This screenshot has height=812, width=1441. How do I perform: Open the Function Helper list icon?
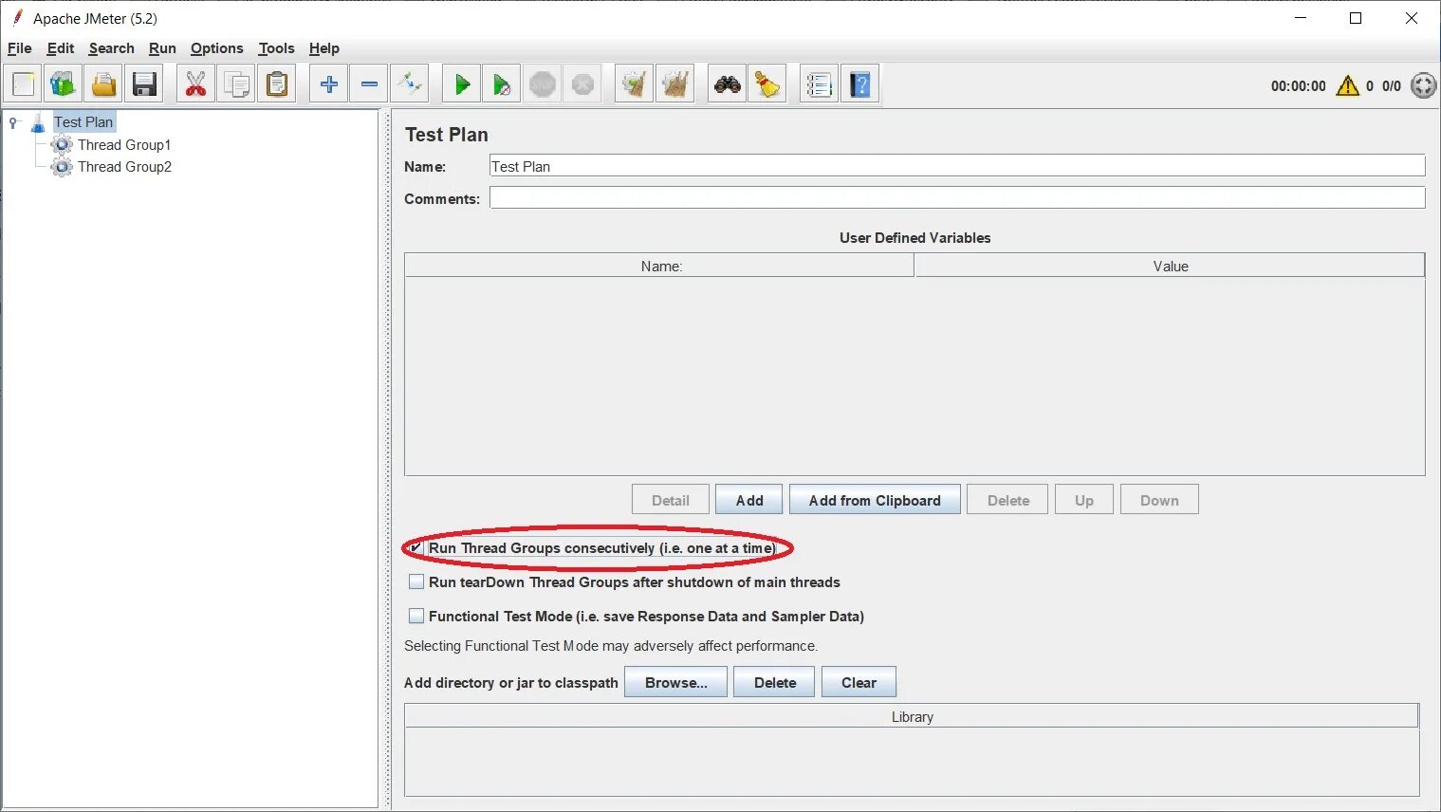pos(819,84)
